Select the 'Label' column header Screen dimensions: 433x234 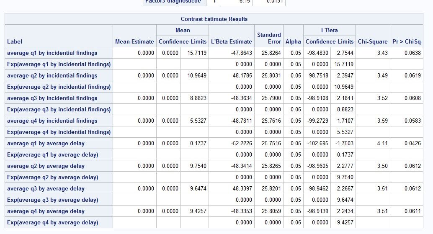click(15, 41)
